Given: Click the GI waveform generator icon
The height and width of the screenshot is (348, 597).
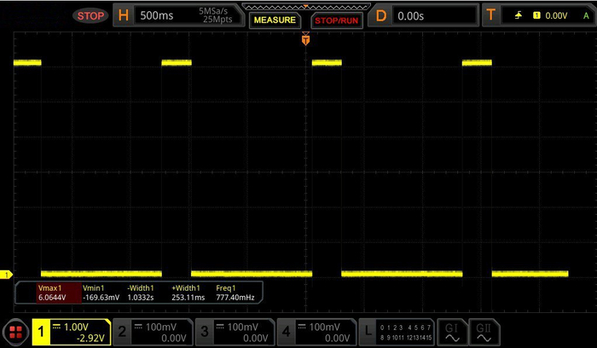Looking at the screenshot, I should (x=452, y=333).
